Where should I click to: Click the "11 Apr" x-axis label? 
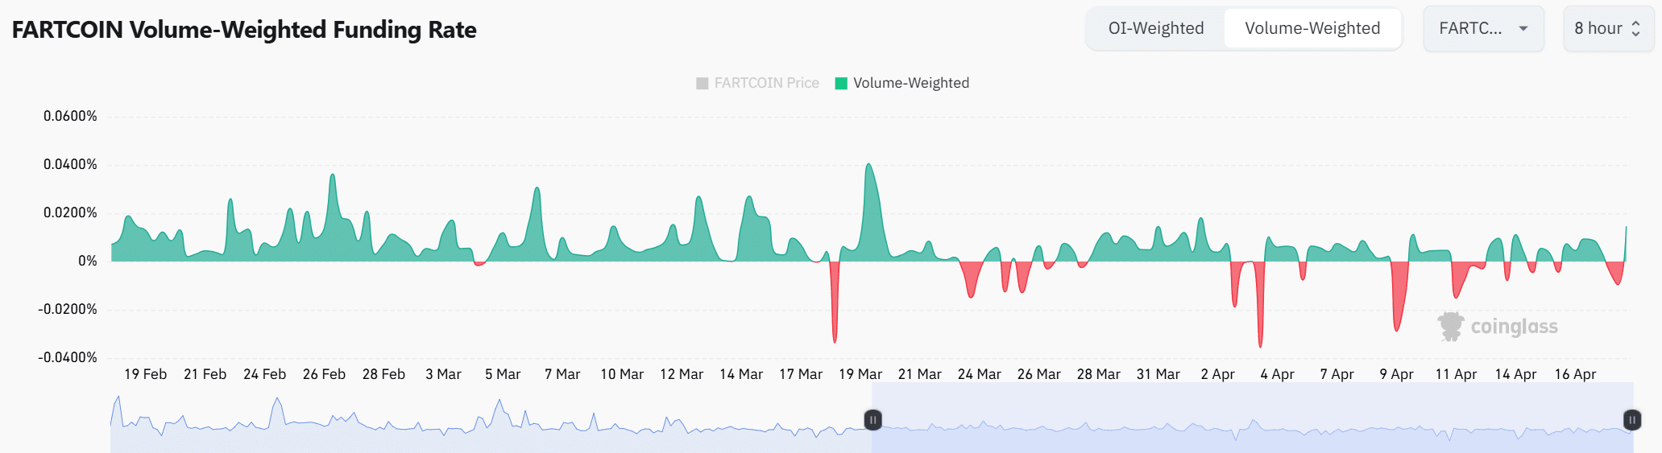[1456, 374]
